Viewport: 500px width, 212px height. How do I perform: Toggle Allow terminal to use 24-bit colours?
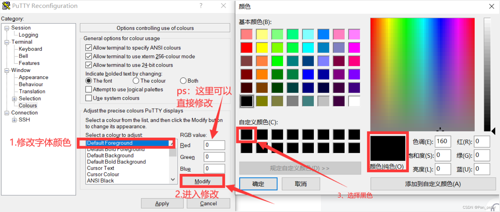88,65
